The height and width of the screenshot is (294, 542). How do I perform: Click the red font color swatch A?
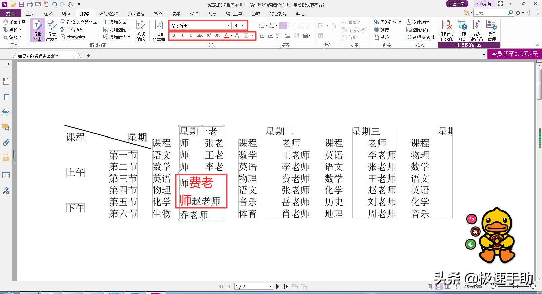tap(226, 35)
